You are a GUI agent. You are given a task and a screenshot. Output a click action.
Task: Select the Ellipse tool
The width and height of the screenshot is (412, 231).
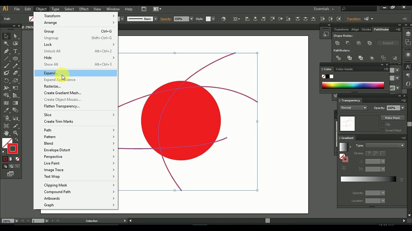coord(15,59)
